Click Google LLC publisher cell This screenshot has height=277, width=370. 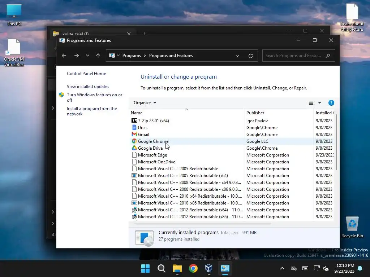[x=257, y=141]
